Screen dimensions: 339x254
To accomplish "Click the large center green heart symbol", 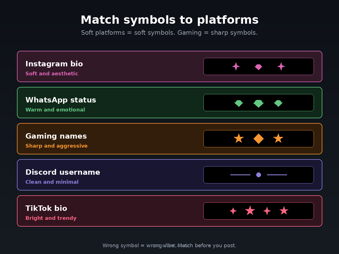I will point(258,103).
